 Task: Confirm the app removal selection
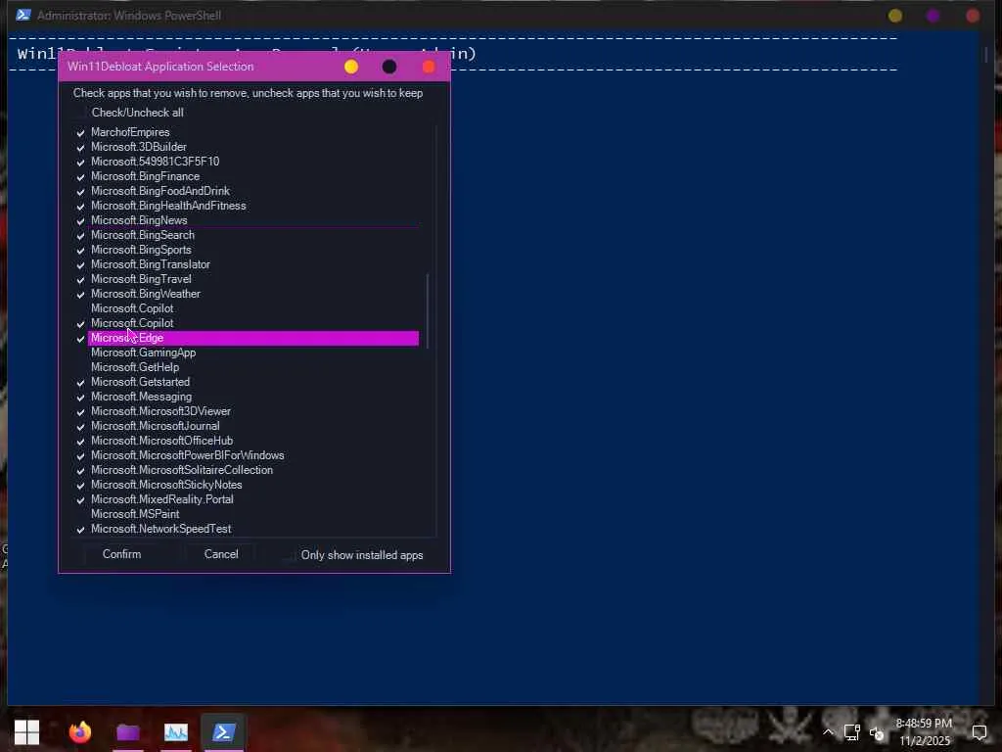pyautogui.click(x=121, y=554)
